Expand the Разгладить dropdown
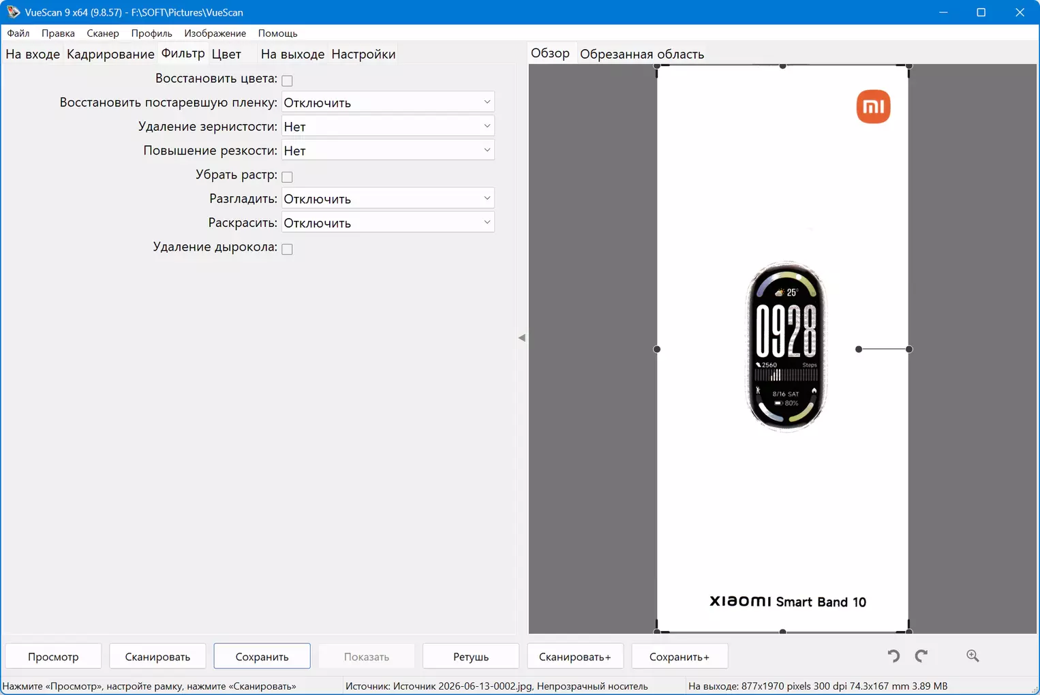Viewport: 1040px width, 695px height. (x=388, y=198)
